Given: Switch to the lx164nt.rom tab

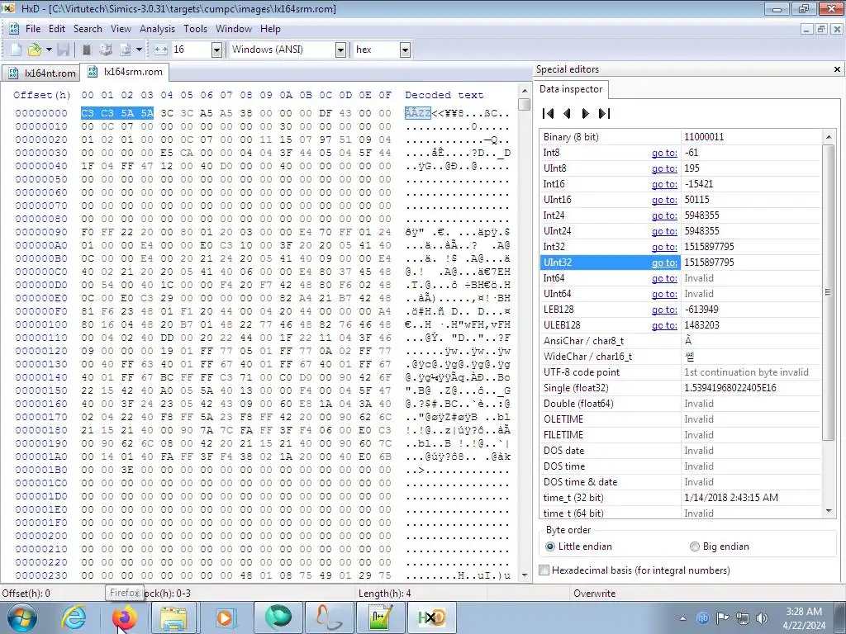Looking at the screenshot, I should coord(41,73).
